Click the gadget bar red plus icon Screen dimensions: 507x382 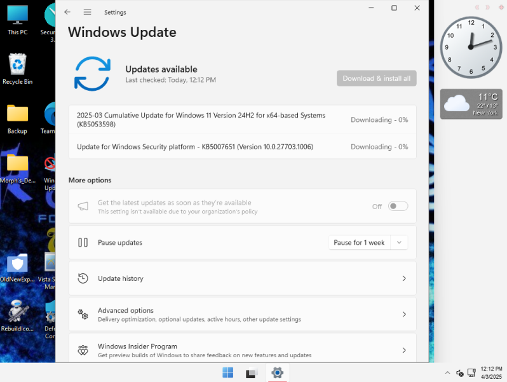tap(501, 7)
